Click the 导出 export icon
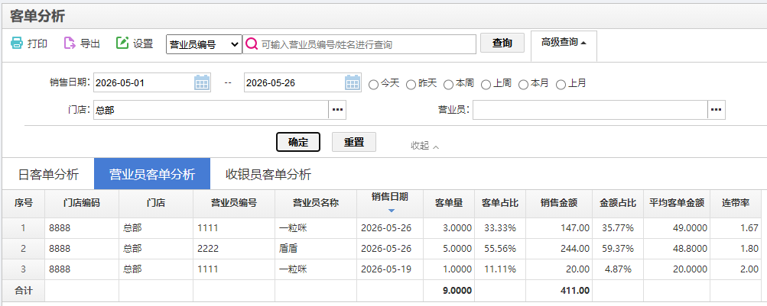 (70, 43)
